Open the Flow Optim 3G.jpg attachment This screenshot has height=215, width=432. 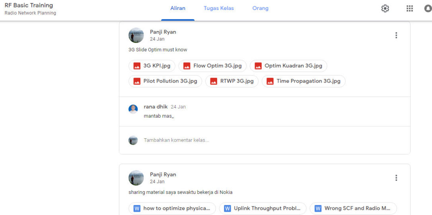(217, 66)
